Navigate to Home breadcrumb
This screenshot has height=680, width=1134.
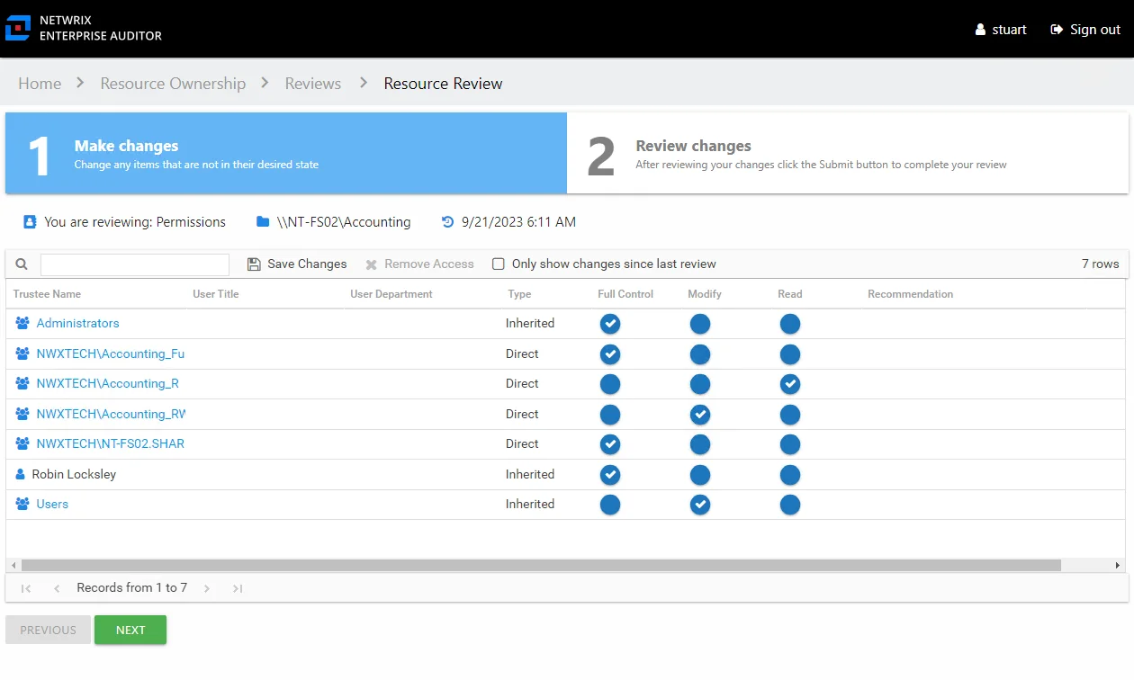point(40,84)
